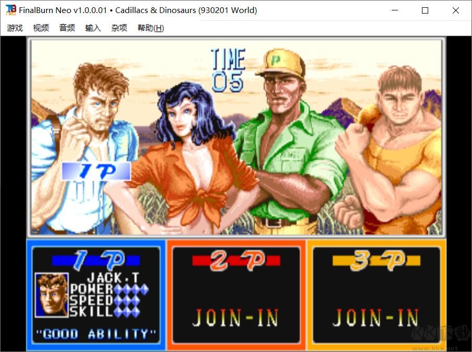Open the 杂项 (Misc) menu

(x=119, y=28)
